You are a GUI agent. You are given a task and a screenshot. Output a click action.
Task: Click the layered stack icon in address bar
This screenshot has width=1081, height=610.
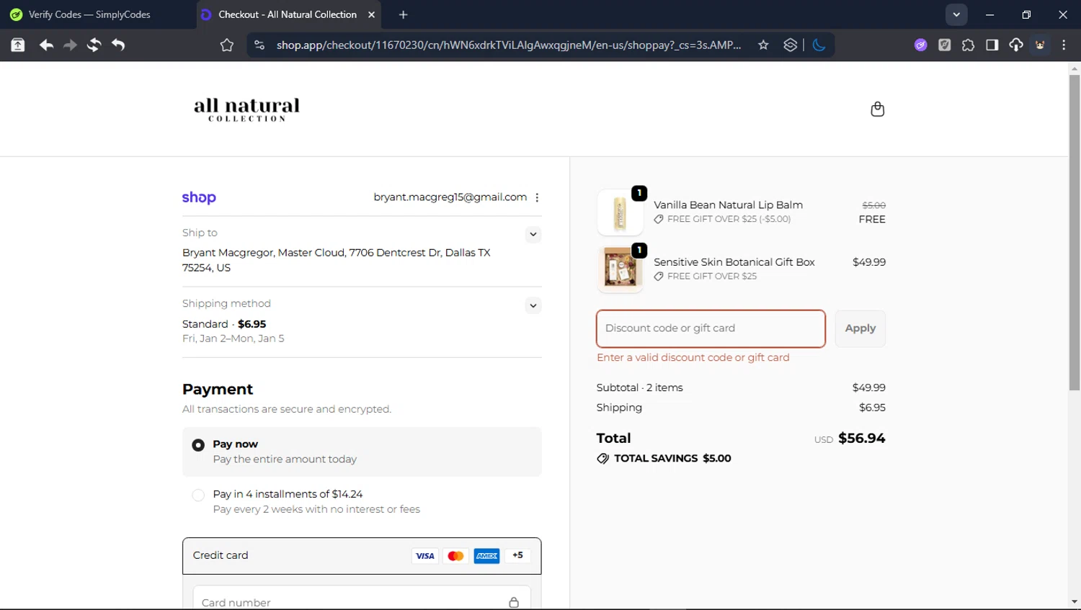[791, 45]
